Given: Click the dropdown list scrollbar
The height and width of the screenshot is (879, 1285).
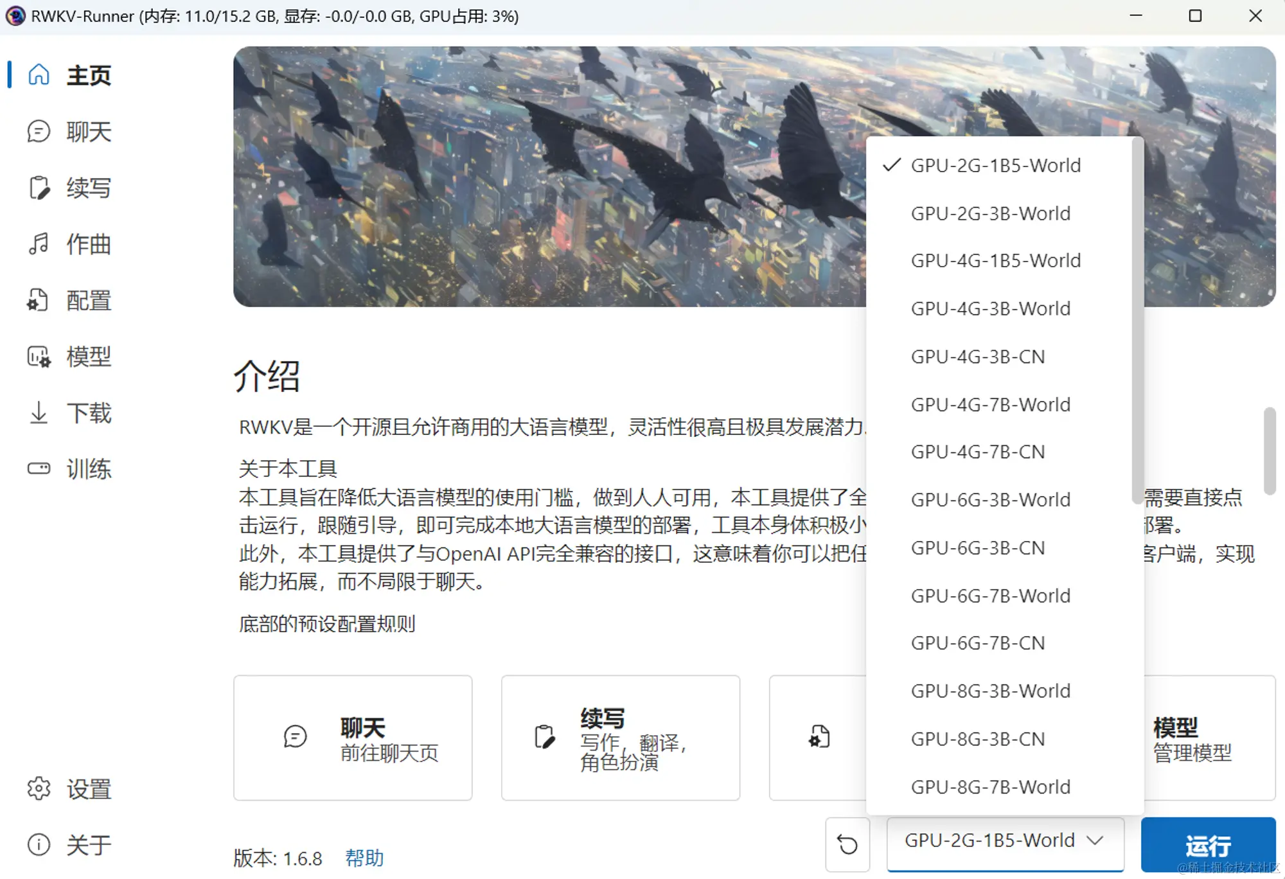Looking at the screenshot, I should coord(1137,321).
